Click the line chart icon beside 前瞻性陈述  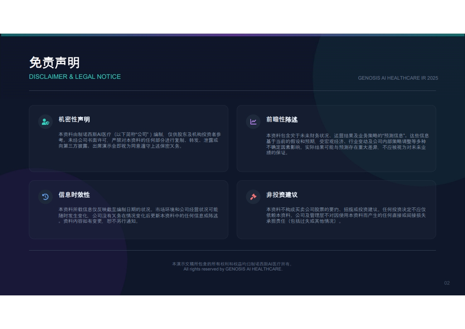tap(253, 122)
